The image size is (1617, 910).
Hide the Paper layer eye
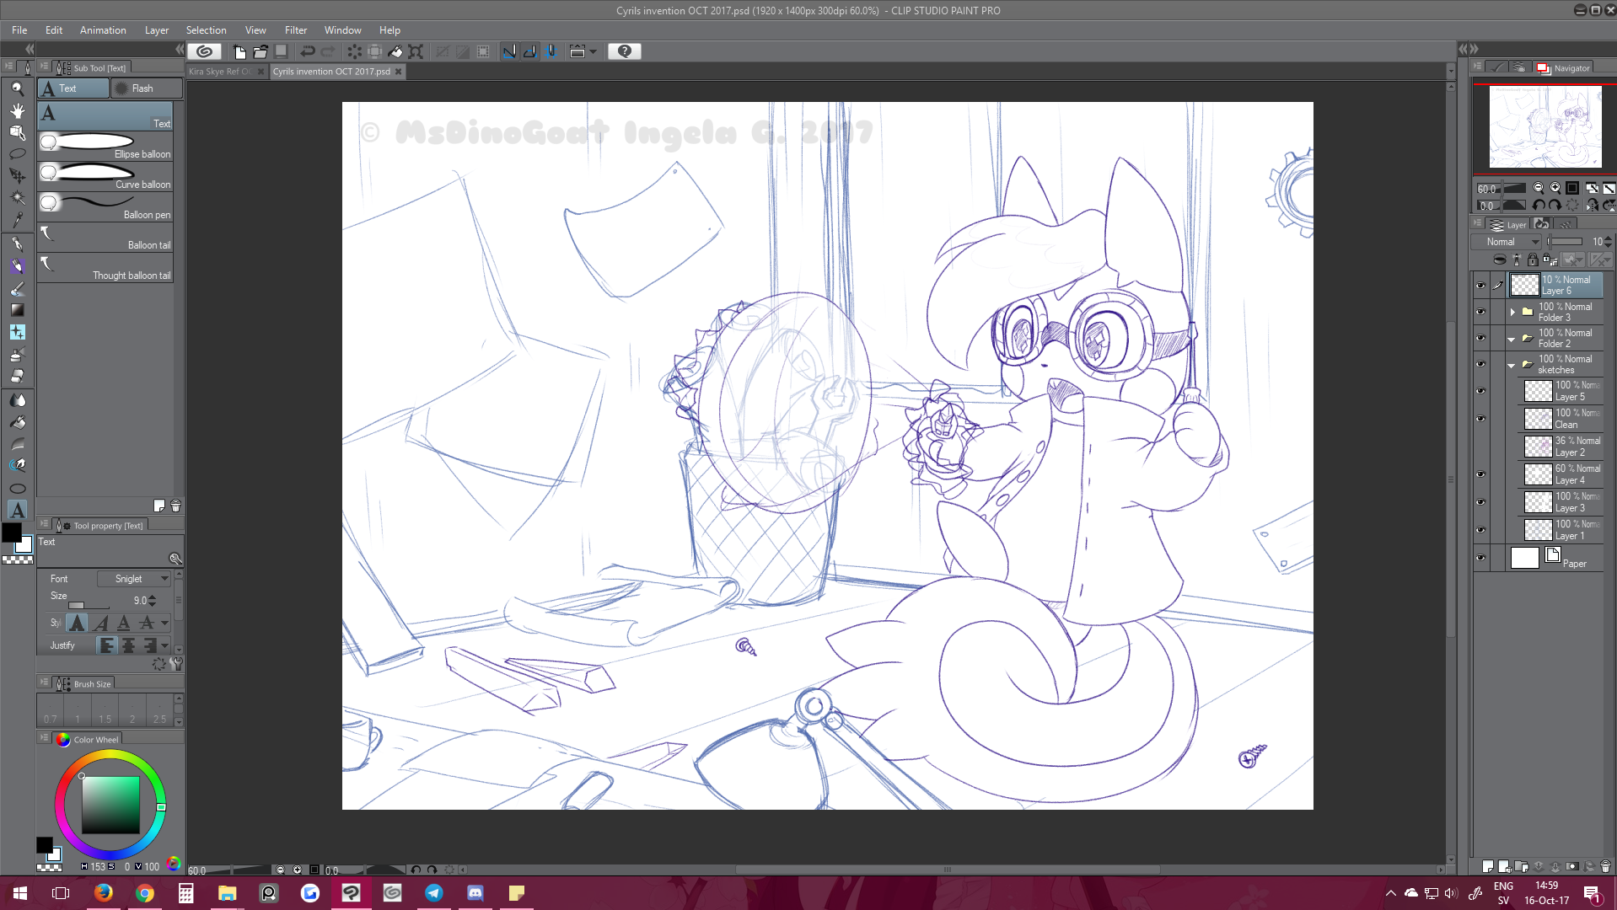(1480, 558)
